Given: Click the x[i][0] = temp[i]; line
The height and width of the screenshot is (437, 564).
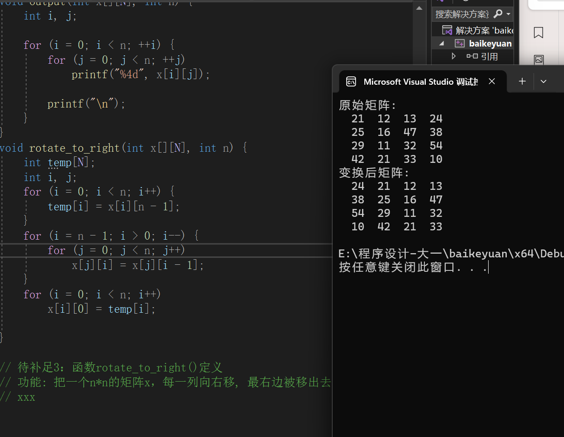Looking at the screenshot, I should 101,309.
